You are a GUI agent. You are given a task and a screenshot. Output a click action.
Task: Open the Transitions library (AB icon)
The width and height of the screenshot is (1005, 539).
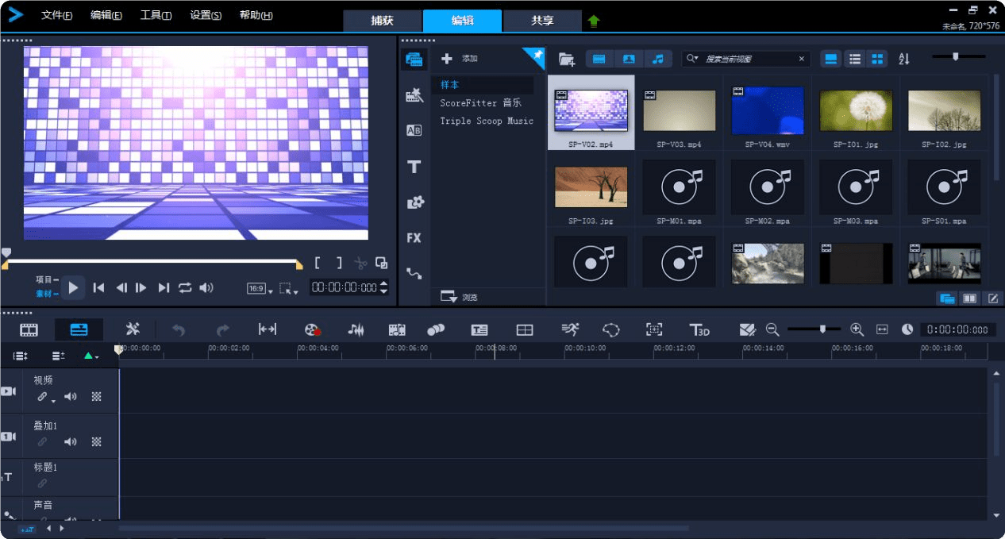tap(414, 131)
